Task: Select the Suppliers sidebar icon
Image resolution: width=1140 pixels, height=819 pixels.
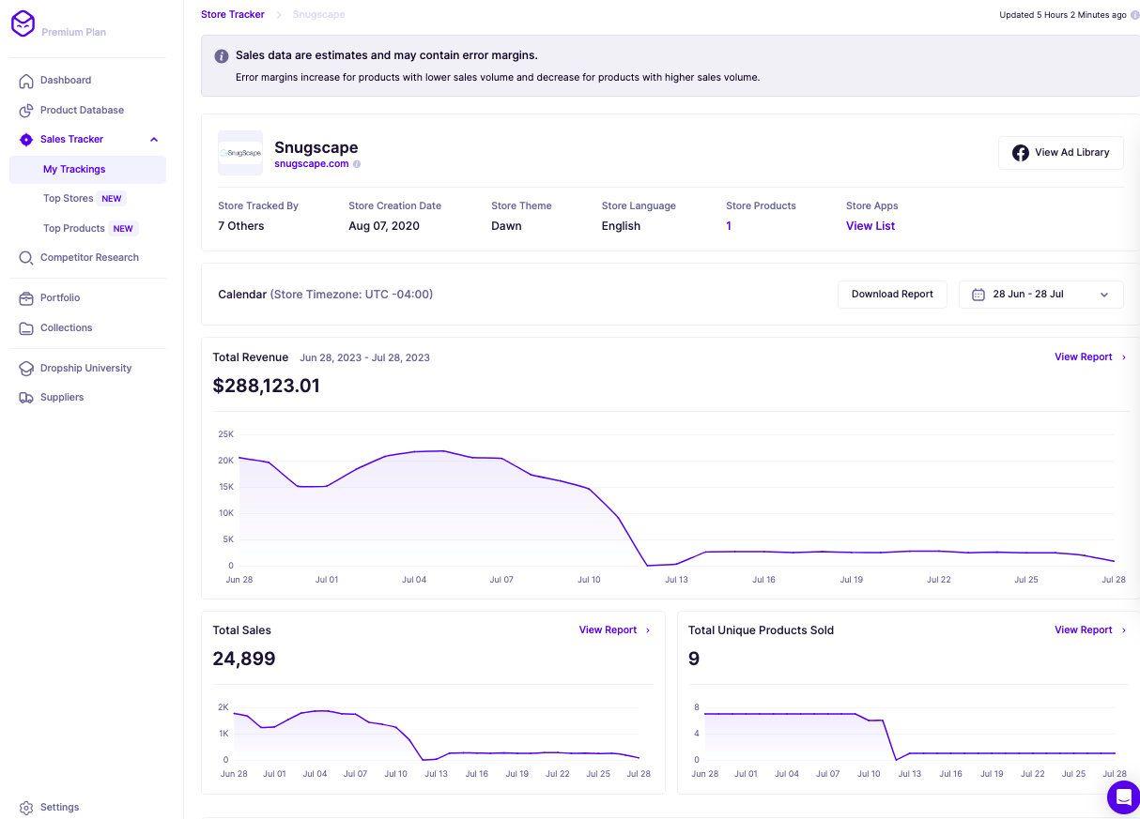Action: (25, 397)
